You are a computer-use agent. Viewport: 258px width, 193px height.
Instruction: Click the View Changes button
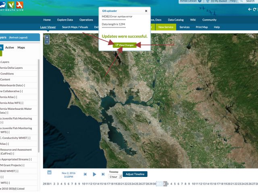coord(125,45)
